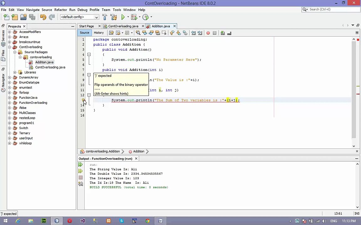Open the File menu
This screenshot has width=361, height=225.
click(x=4, y=10)
